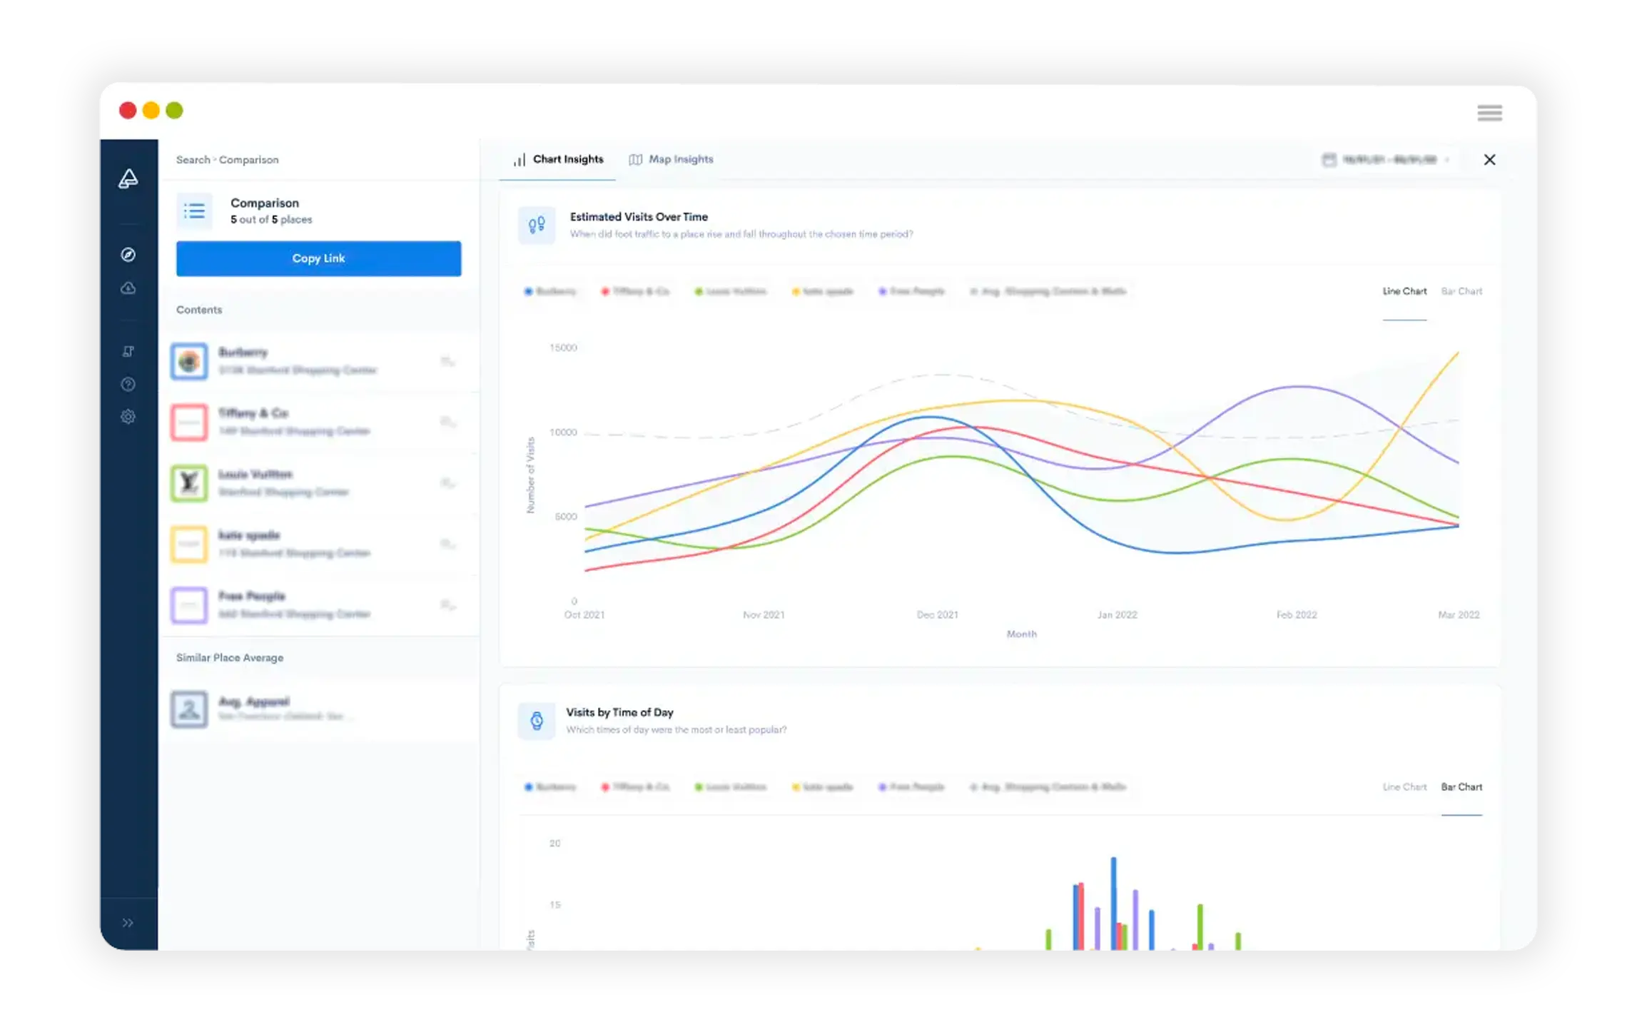Toggle Free People legend in Time of Day chart
Screen dimensions: 1637x1032
[911, 786]
